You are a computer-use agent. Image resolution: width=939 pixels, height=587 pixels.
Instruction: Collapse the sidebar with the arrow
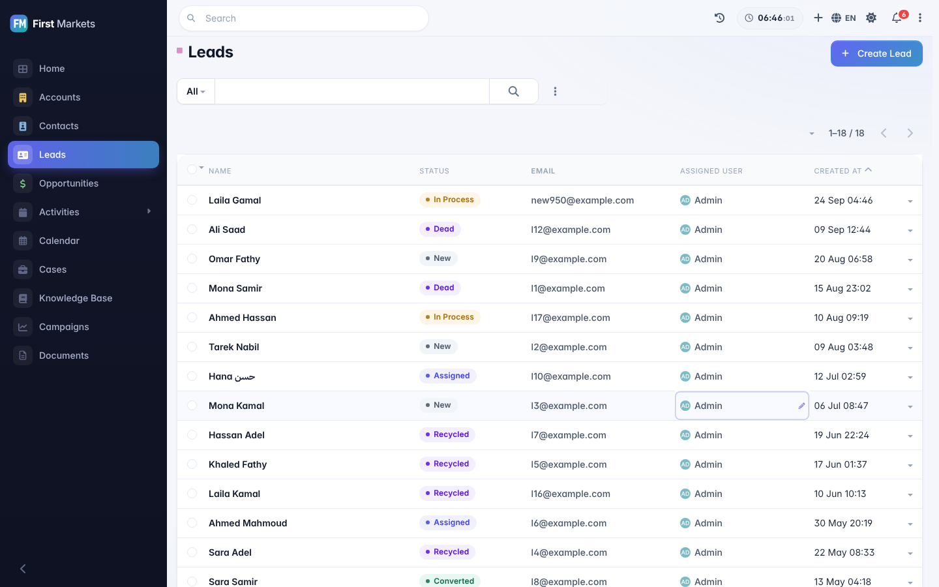23,569
